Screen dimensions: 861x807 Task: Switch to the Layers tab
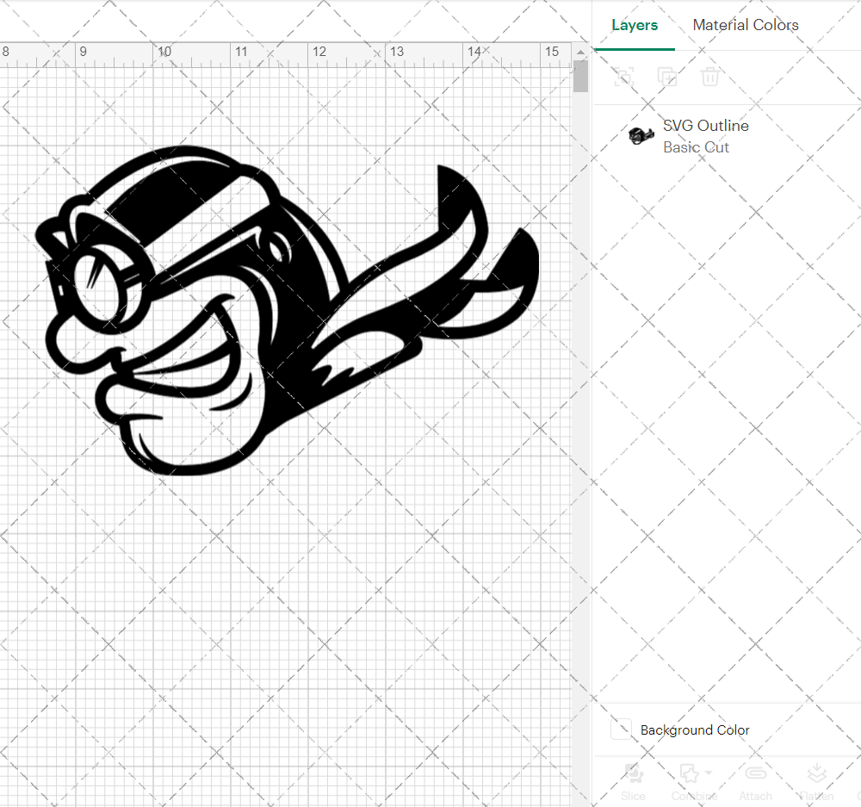pos(635,25)
